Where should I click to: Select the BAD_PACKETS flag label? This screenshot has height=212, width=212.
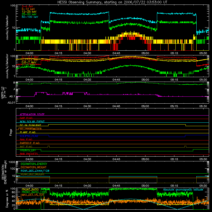29,154
